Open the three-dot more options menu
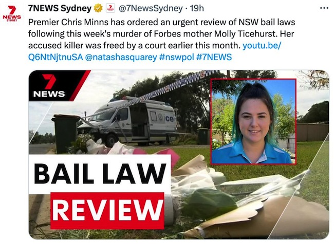 coord(324,8)
